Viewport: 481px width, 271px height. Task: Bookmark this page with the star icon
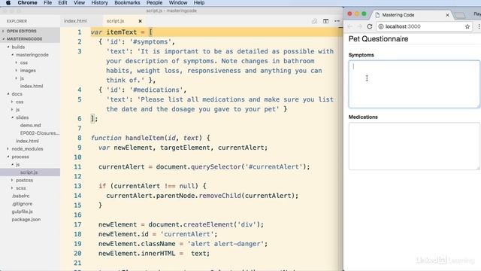pyautogui.click(x=467, y=26)
